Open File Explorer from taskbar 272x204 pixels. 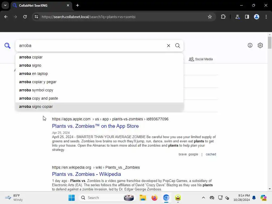point(143,198)
